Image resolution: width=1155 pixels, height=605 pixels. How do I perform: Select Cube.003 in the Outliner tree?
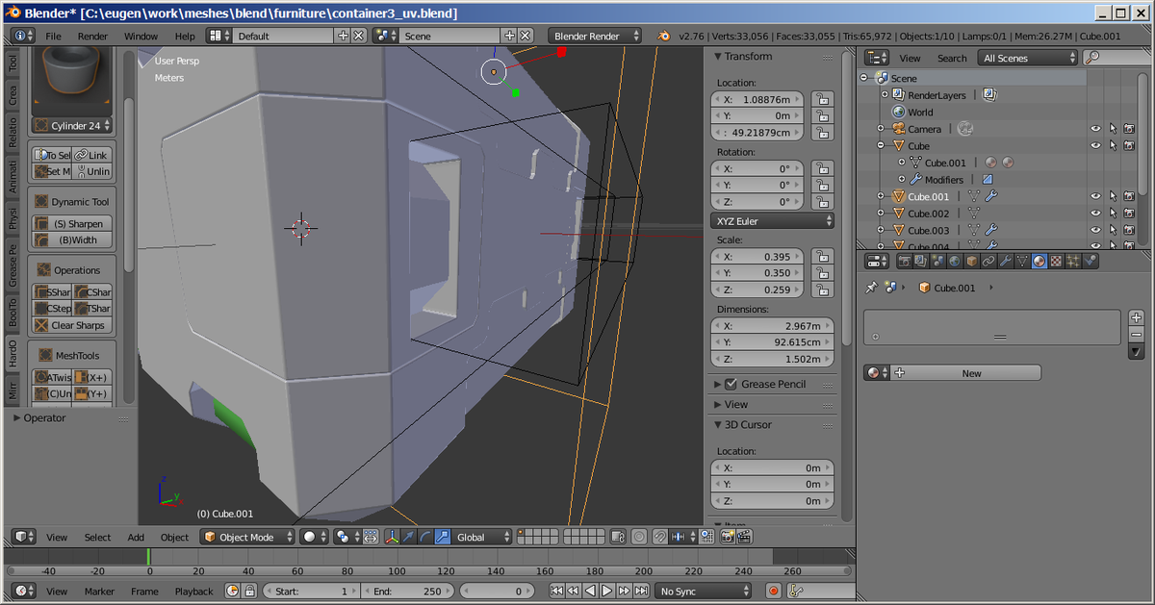(928, 231)
